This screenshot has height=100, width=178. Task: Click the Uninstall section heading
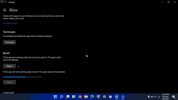8,92
